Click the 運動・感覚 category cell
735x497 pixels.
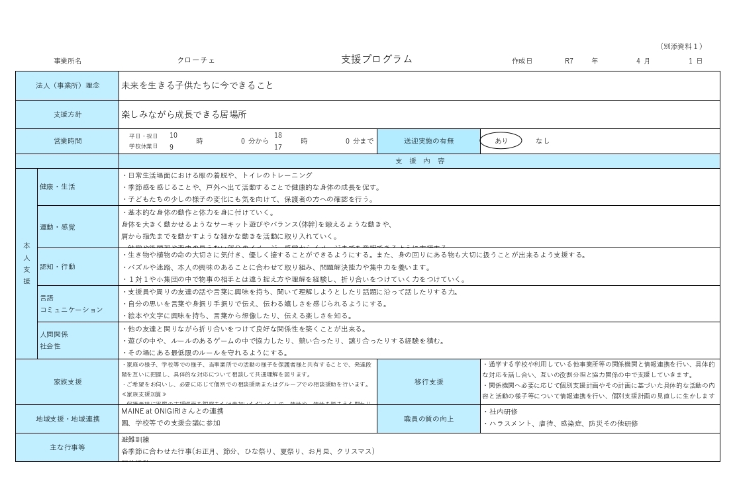(x=78, y=227)
